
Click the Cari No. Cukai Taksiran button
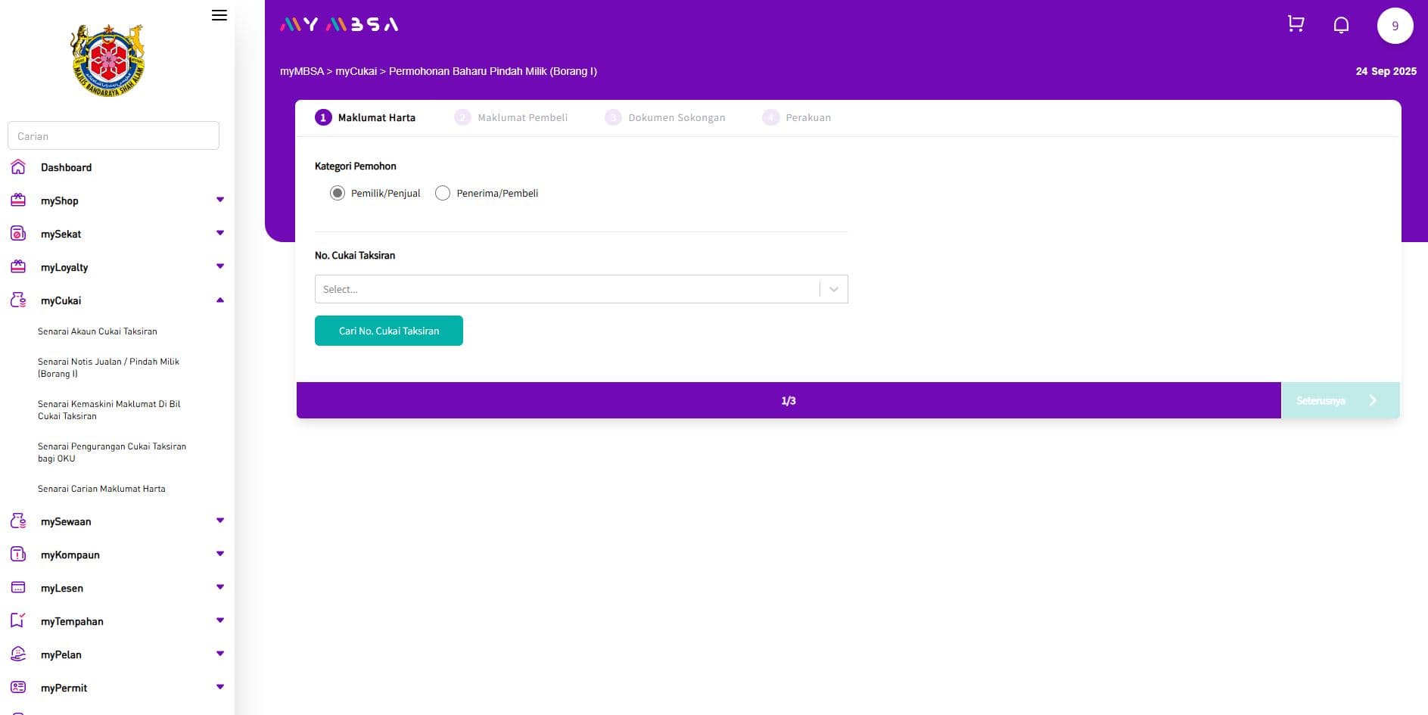point(388,331)
